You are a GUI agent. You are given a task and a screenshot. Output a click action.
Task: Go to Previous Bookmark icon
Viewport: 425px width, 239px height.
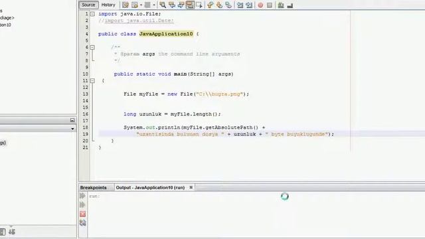point(210,5)
